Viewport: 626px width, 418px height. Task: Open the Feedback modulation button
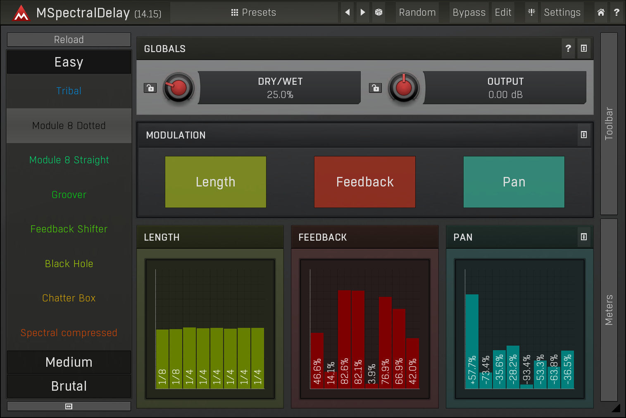[x=364, y=182]
